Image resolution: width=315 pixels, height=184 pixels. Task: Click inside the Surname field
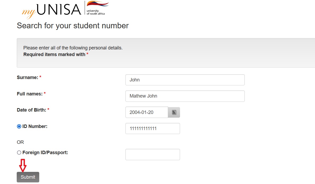tap(185, 80)
